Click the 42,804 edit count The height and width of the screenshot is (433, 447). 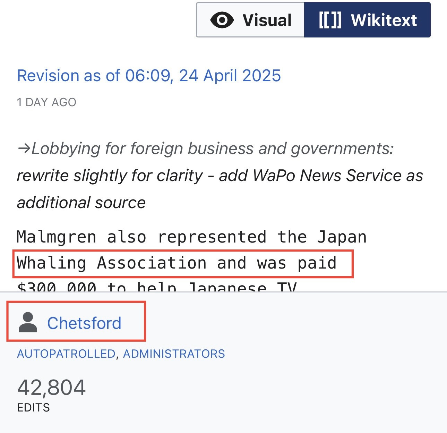51,387
